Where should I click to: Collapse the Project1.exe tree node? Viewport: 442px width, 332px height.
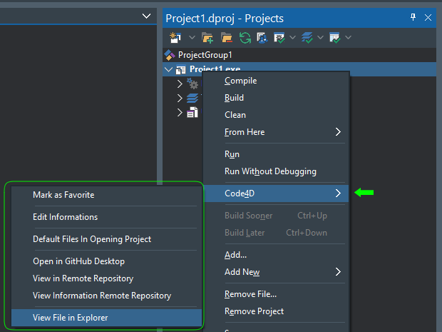[168, 69]
